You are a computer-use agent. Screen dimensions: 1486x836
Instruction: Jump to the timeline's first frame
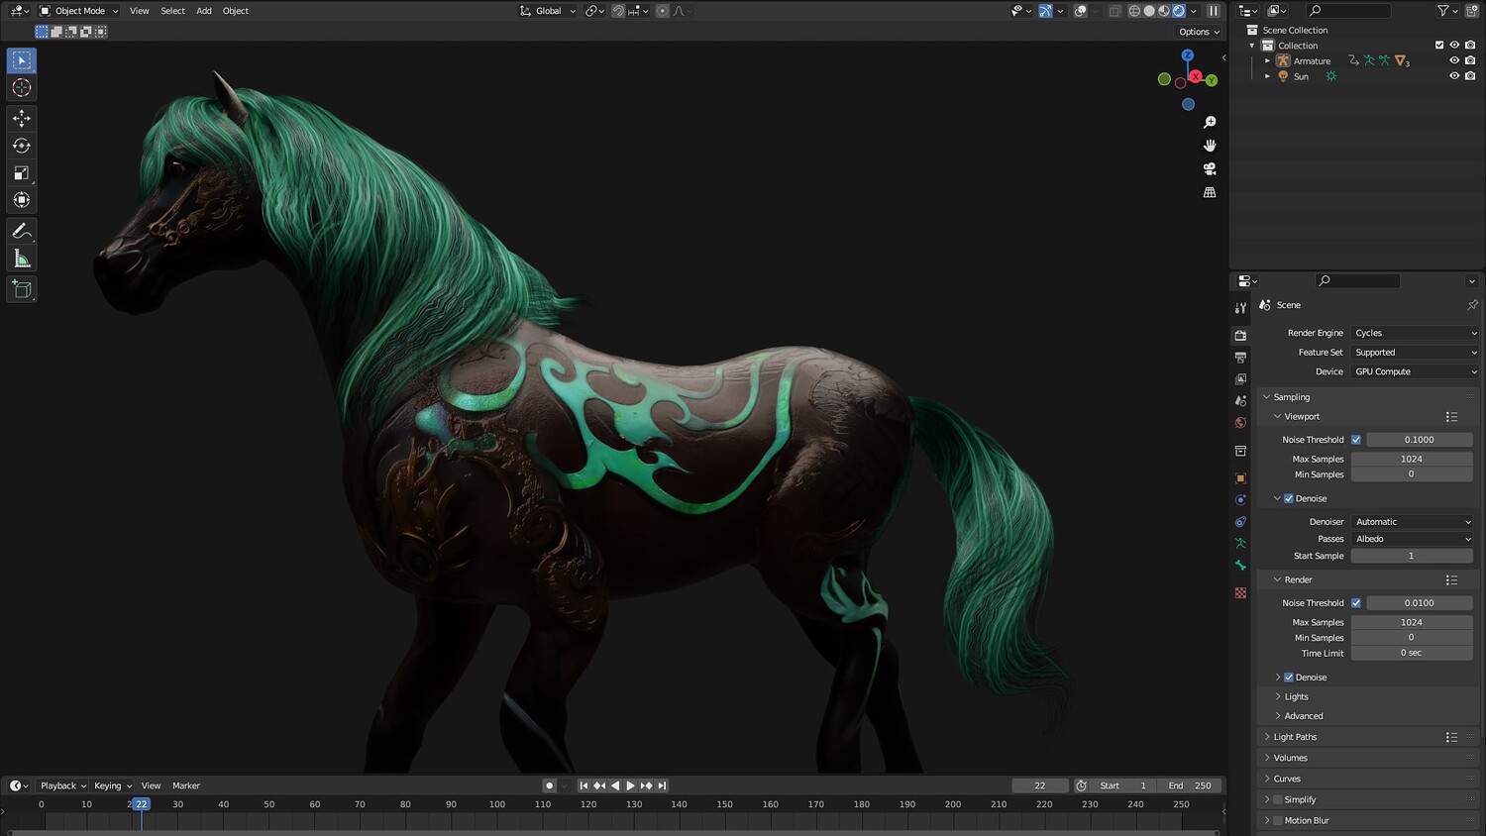pos(584,785)
